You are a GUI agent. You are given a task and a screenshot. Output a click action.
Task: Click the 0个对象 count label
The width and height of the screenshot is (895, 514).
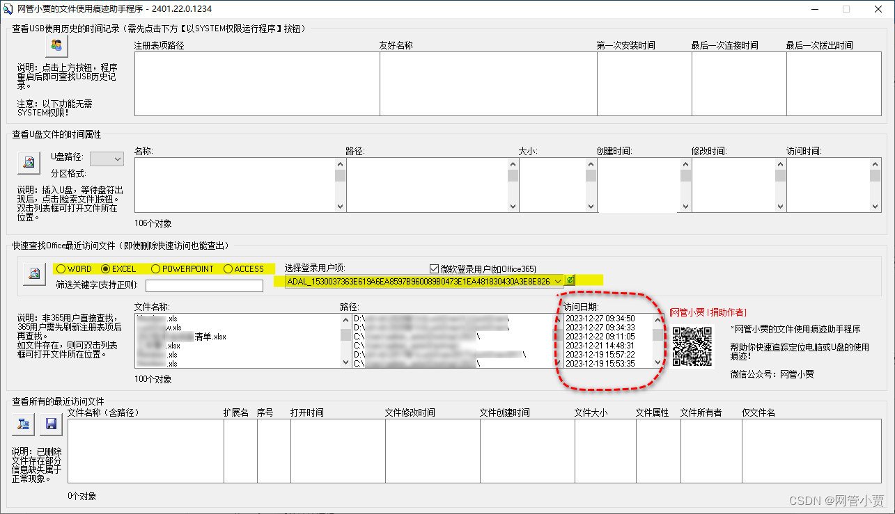82,497
